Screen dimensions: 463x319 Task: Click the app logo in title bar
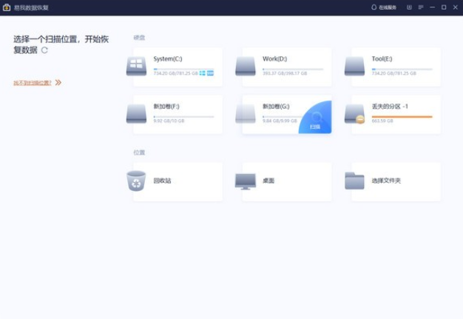coord(7,7)
